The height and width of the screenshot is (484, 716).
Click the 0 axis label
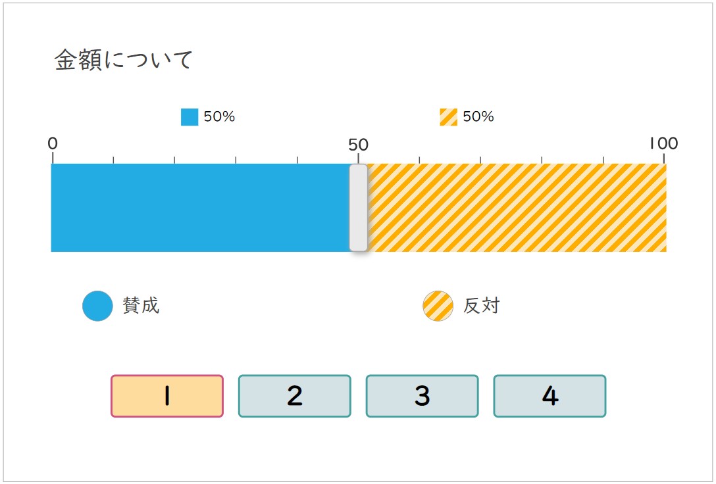tap(53, 144)
